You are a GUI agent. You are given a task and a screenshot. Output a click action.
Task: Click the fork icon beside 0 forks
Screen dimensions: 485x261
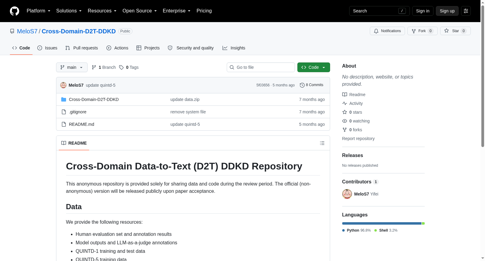(x=345, y=130)
